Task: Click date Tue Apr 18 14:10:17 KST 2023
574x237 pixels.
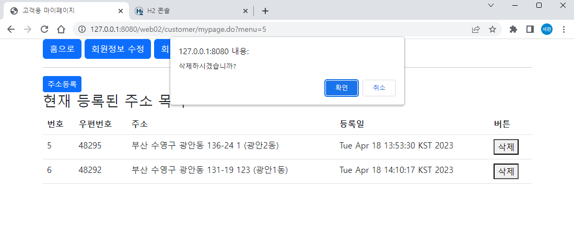Action: (396, 170)
